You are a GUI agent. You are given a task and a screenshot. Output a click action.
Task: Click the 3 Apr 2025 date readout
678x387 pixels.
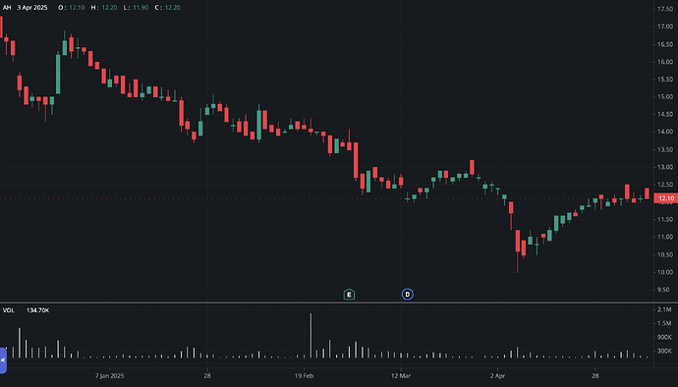click(x=32, y=7)
